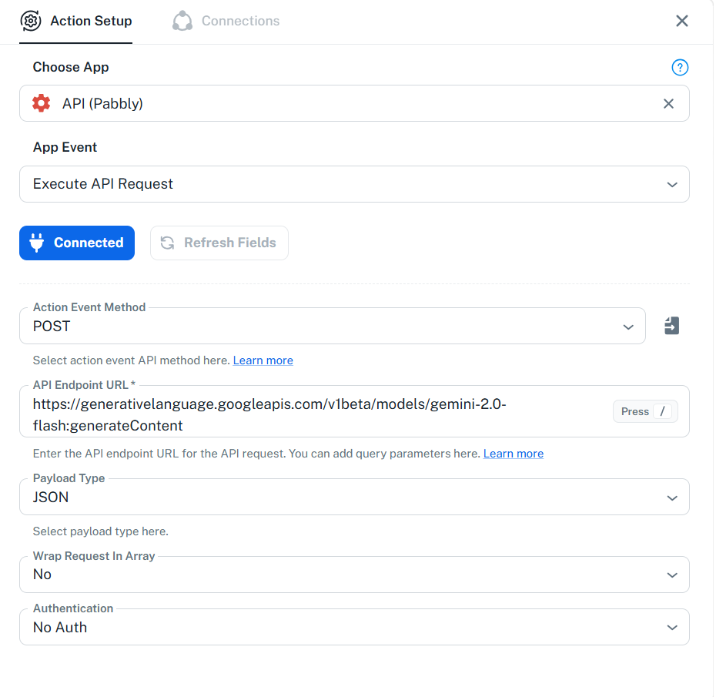Click the import document icon beside POST
The image size is (716, 697).
pos(673,327)
